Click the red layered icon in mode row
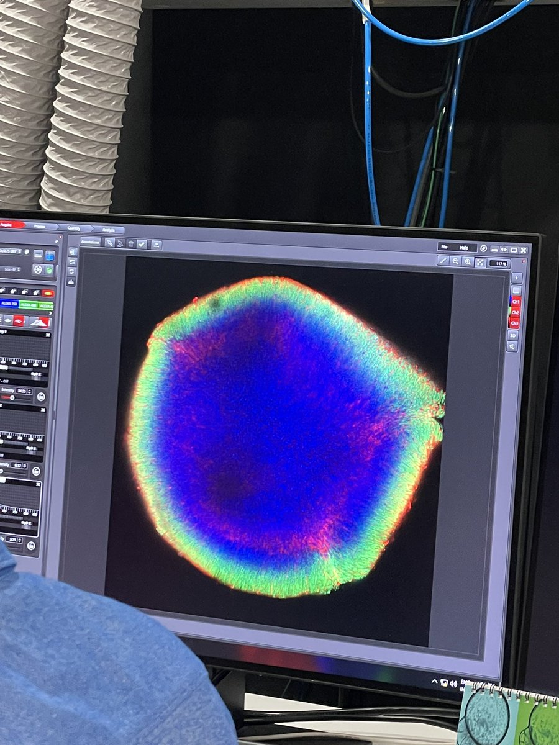The width and height of the screenshot is (559, 745). (x=19, y=320)
